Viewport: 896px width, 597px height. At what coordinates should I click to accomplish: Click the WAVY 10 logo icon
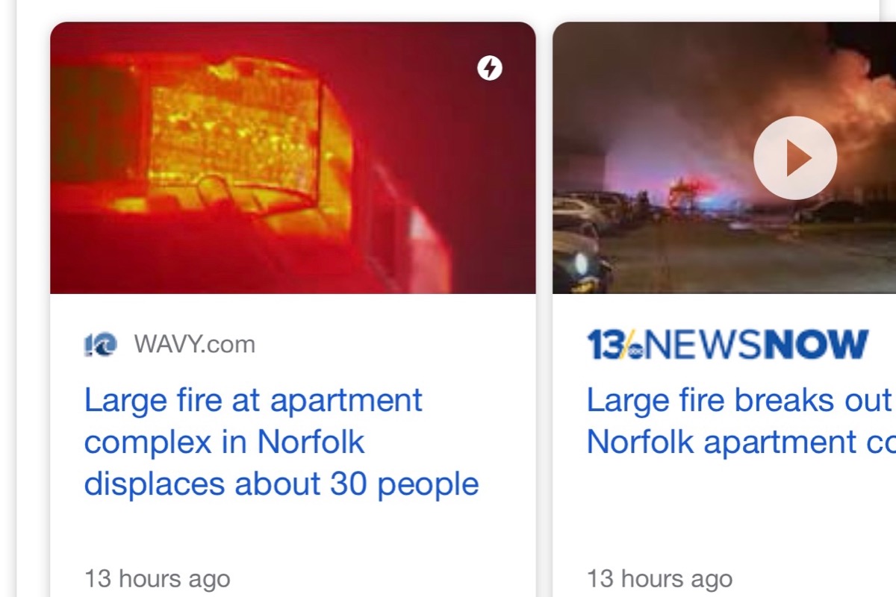(x=101, y=345)
